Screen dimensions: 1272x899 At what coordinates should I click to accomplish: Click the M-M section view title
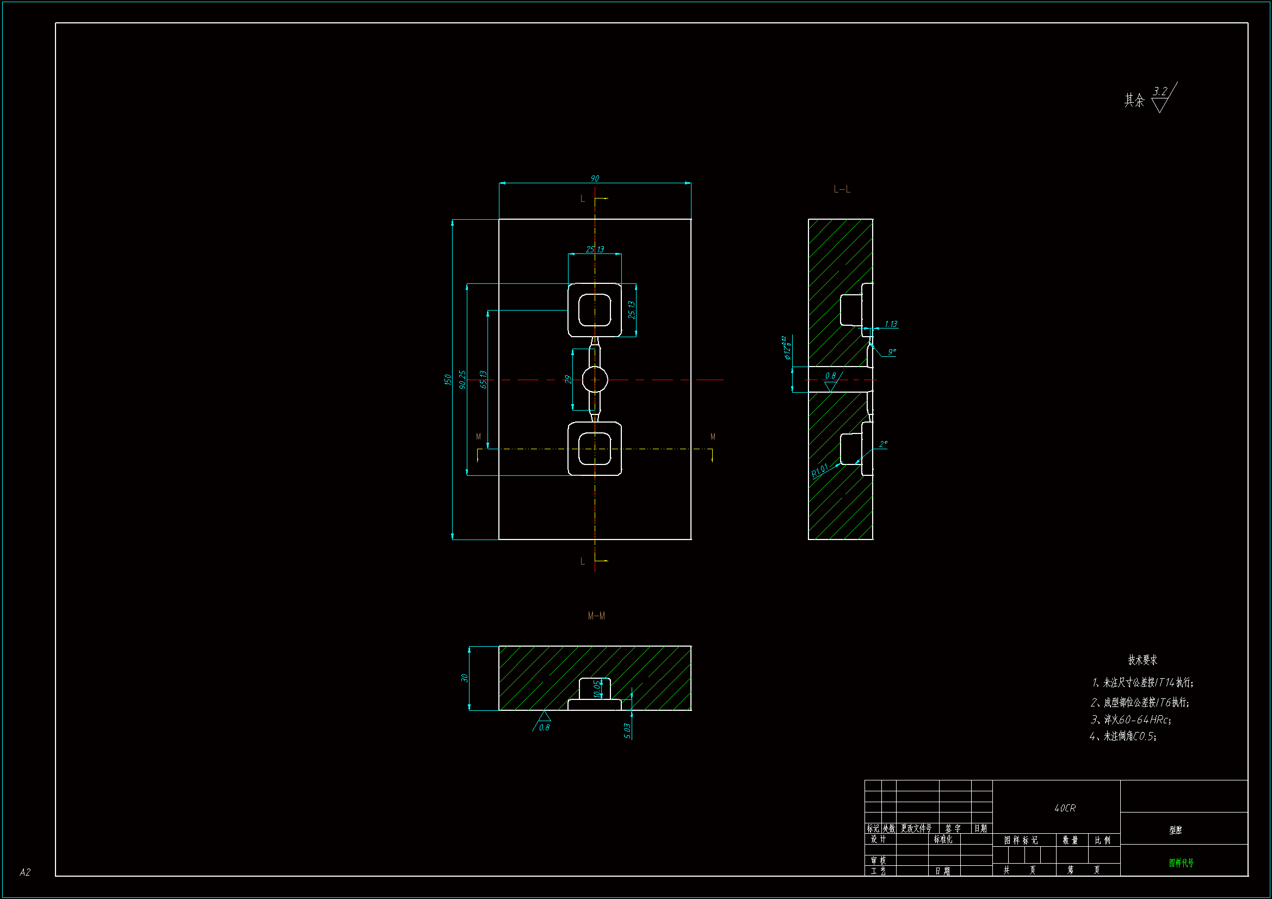pyautogui.click(x=596, y=616)
